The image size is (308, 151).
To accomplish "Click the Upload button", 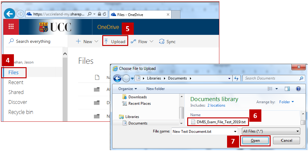I will [115, 42].
